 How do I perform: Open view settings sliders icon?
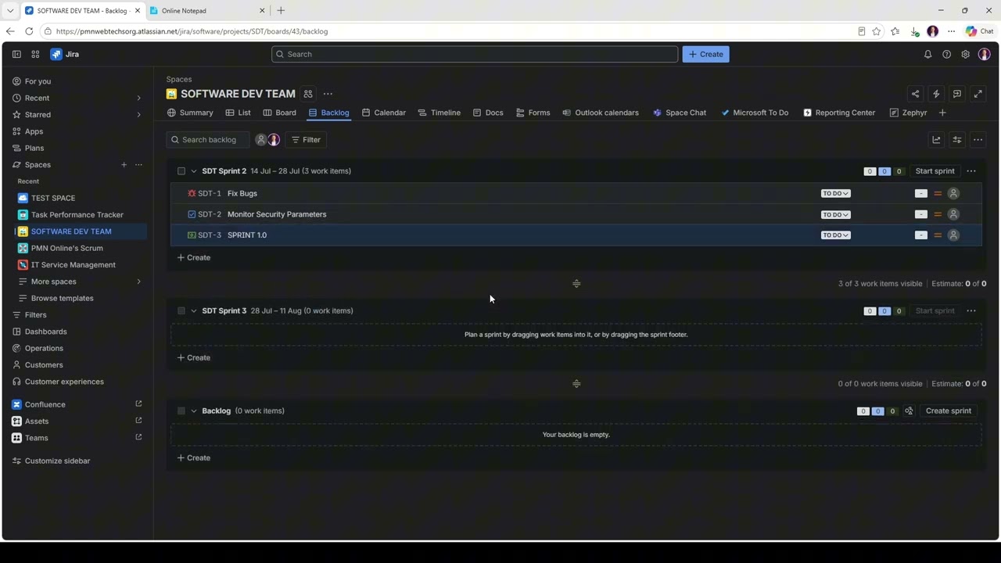[x=957, y=140]
